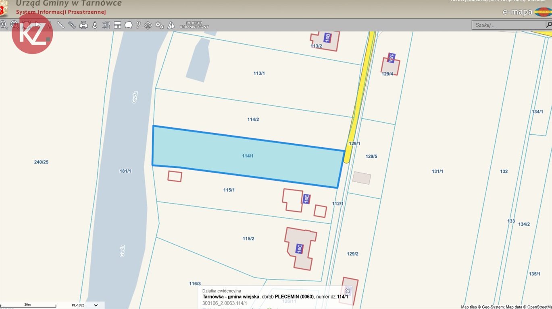Open help via question mark icon
Image resolution: width=552 pixels, height=309 pixels.
tap(138, 25)
